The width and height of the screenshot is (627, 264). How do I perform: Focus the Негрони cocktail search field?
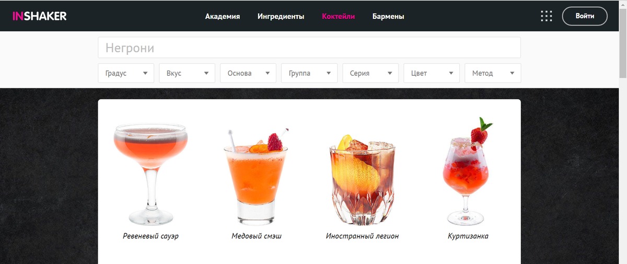point(309,48)
